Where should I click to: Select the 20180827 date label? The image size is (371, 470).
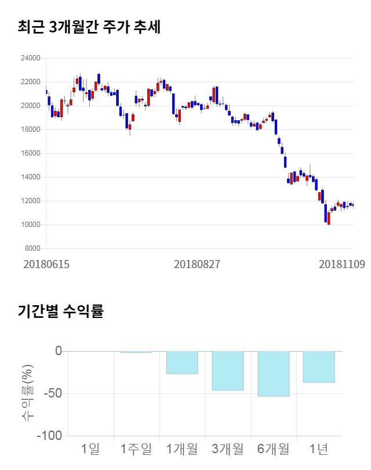tap(197, 264)
